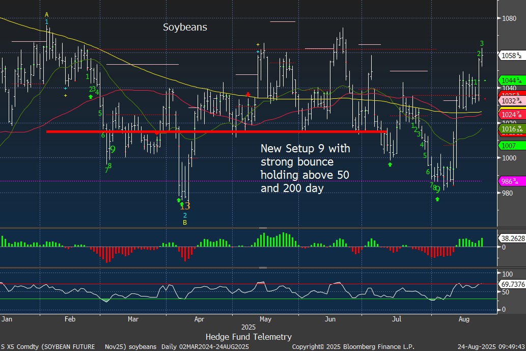The height and width of the screenshot is (351, 526).
Task: Click the orange 13 countdown marker
Action: [x=185, y=206]
